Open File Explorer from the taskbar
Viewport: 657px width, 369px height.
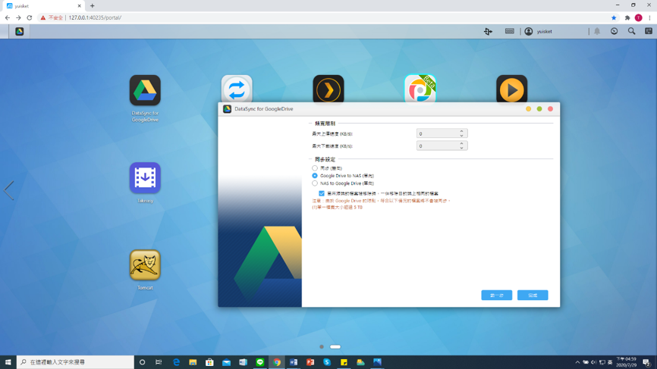coord(193,362)
